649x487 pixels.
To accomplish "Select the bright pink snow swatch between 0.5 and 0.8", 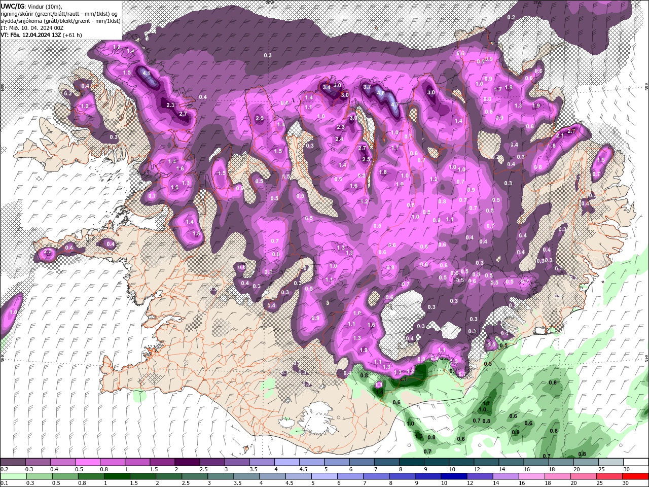I will point(88,462).
